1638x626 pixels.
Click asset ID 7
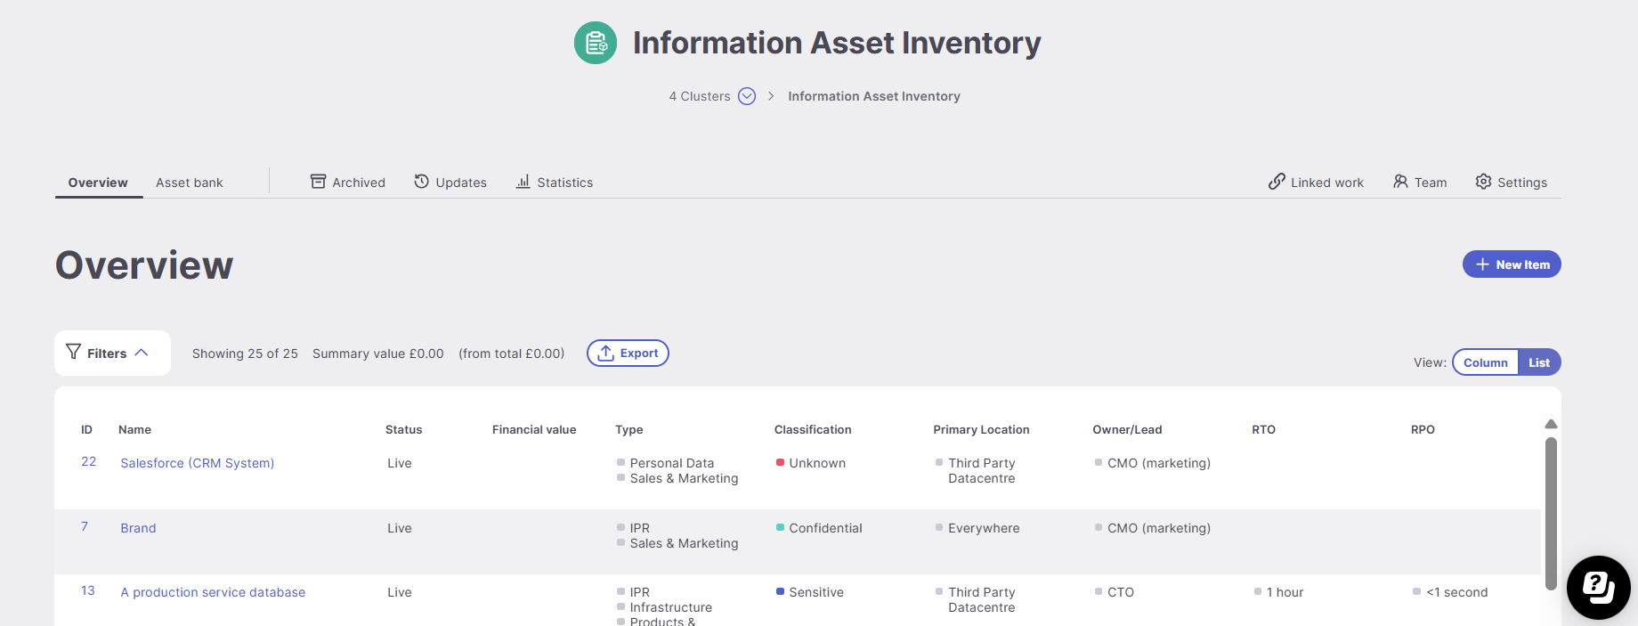[85, 526]
